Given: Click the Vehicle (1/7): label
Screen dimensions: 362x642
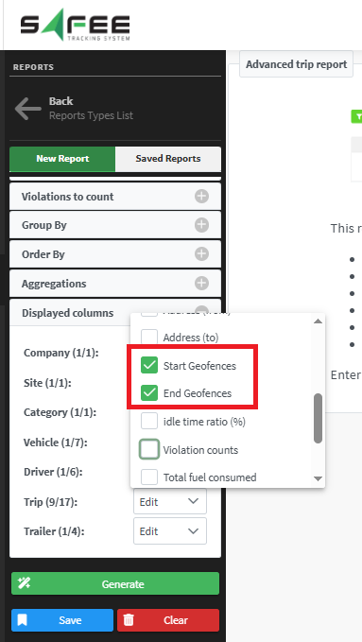Looking at the screenshot, I should pos(56,442).
